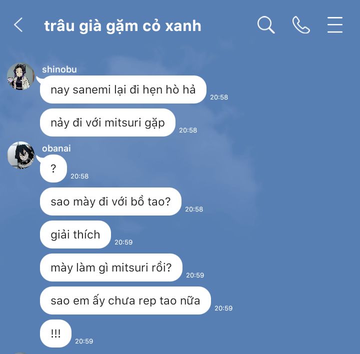Tap the sender name 'shinobu'
The image size is (360, 354).
tap(59, 69)
